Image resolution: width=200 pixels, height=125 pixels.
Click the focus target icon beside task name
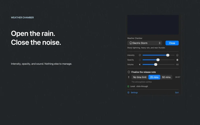[129, 72]
